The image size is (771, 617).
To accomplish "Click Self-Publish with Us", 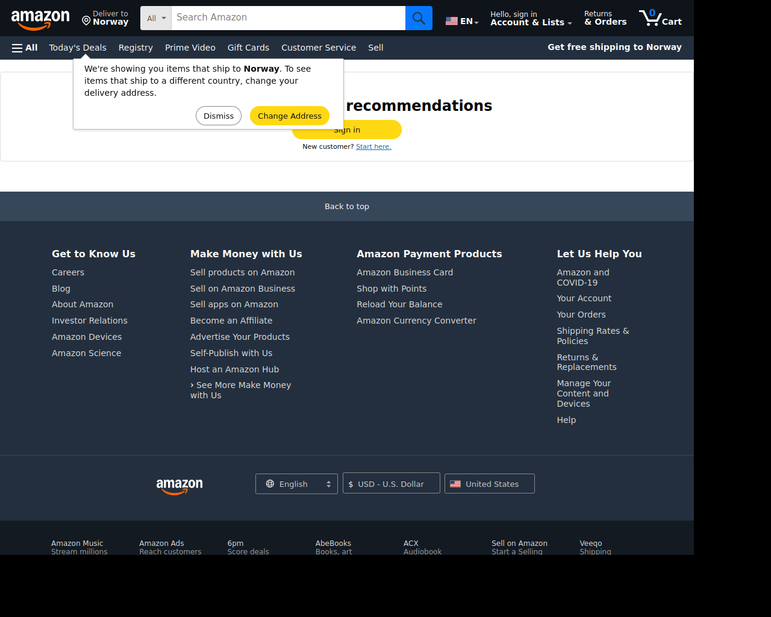I will (231, 353).
